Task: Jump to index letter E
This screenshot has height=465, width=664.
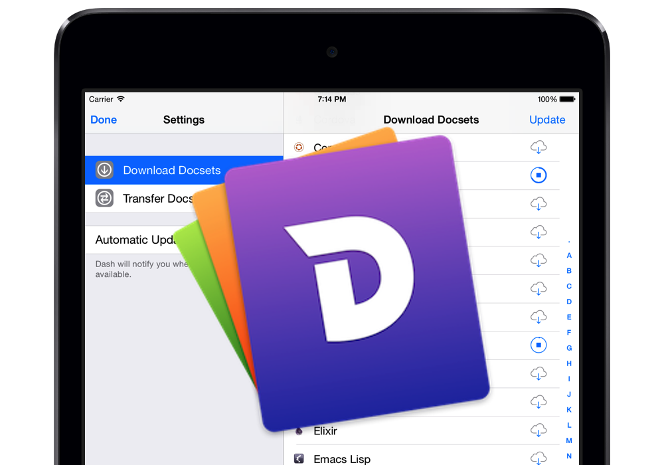Action: tap(569, 318)
